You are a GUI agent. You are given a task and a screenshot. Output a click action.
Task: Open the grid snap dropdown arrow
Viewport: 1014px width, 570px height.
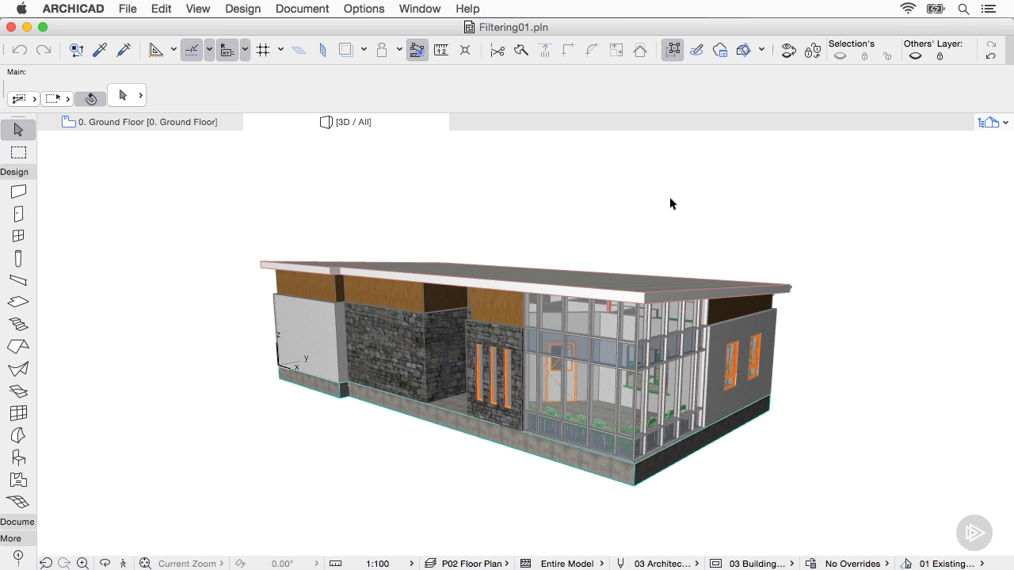pos(280,50)
